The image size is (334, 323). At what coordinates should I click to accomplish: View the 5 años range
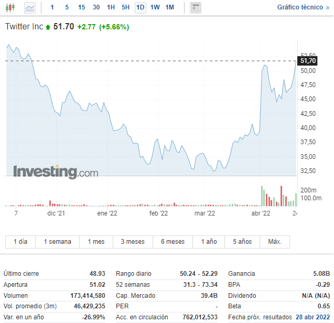tap(242, 242)
